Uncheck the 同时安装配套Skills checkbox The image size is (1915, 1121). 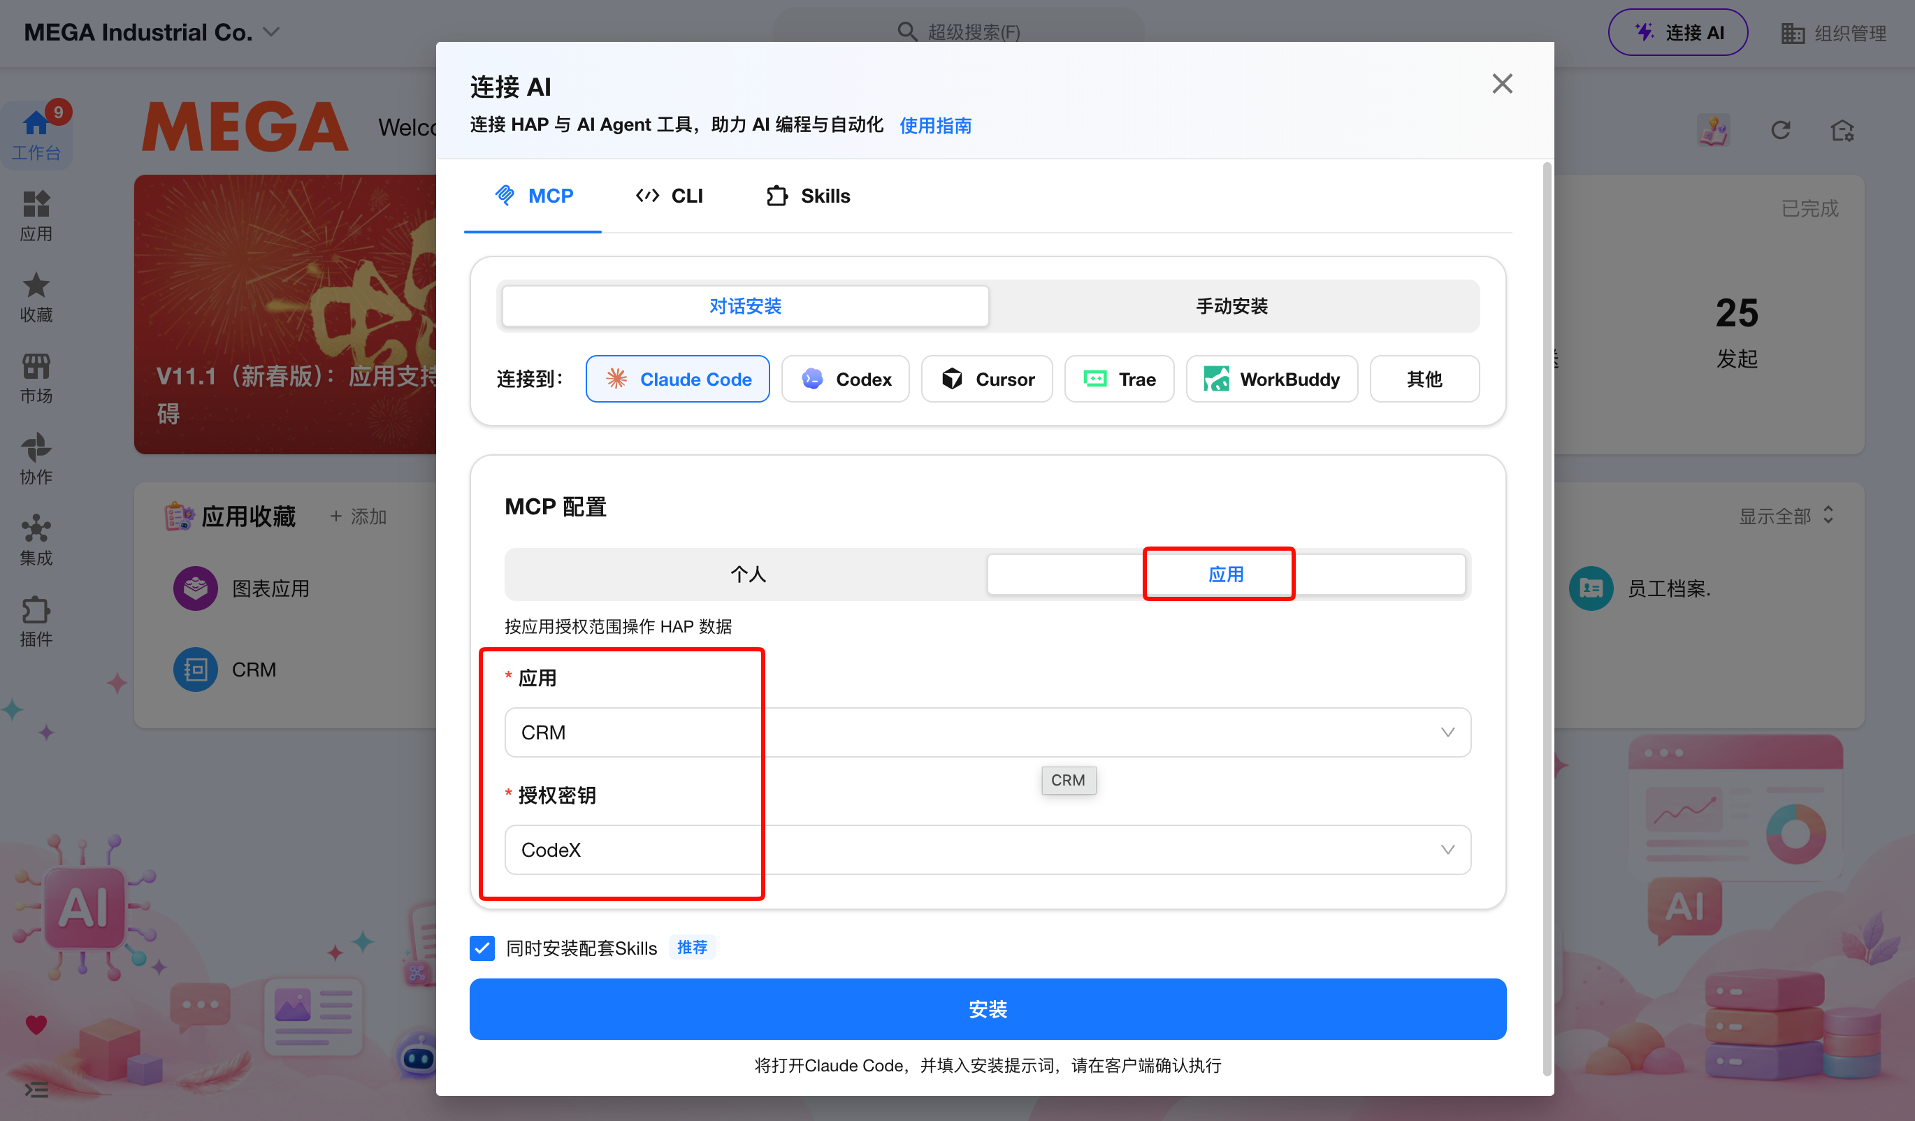(x=482, y=948)
